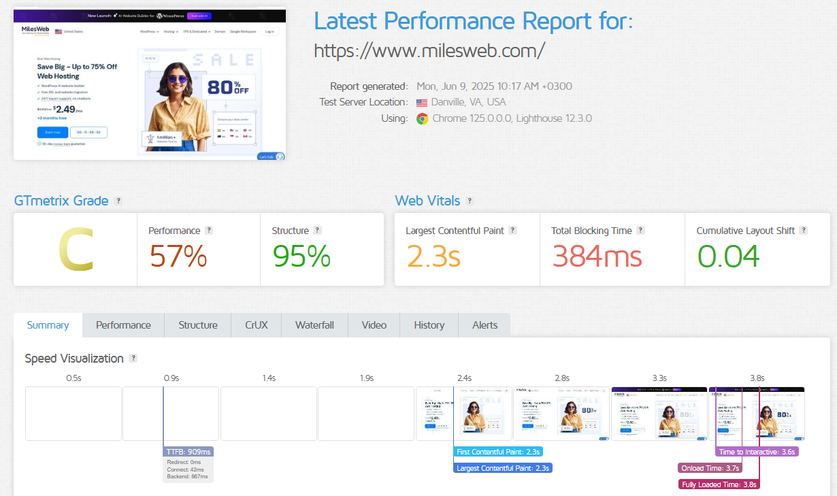Select the 0.5s filmstrip frame
The image size is (837, 496).
click(73, 414)
